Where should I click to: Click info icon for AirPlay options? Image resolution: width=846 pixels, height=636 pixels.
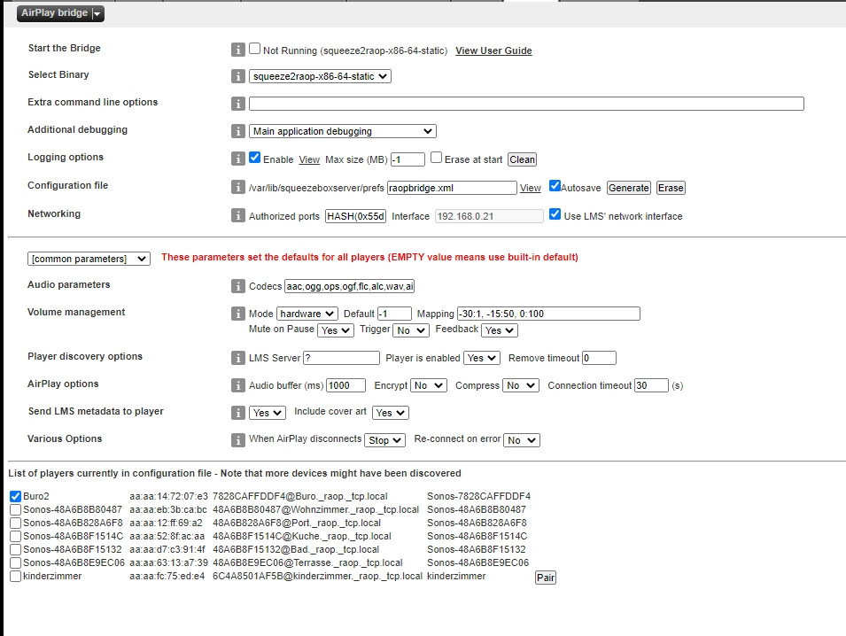tap(238, 385)
